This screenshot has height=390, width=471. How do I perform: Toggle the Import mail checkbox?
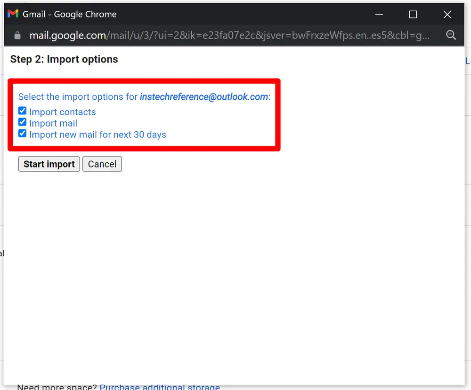(22, 122)
